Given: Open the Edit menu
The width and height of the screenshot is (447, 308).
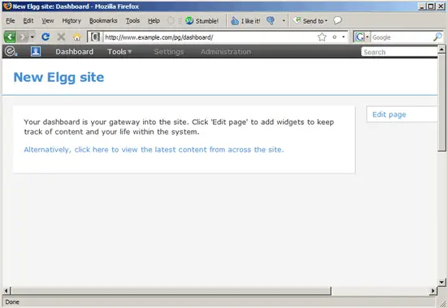Looking at the screenshot, I should pyautogui.click(x=28, y=21).
